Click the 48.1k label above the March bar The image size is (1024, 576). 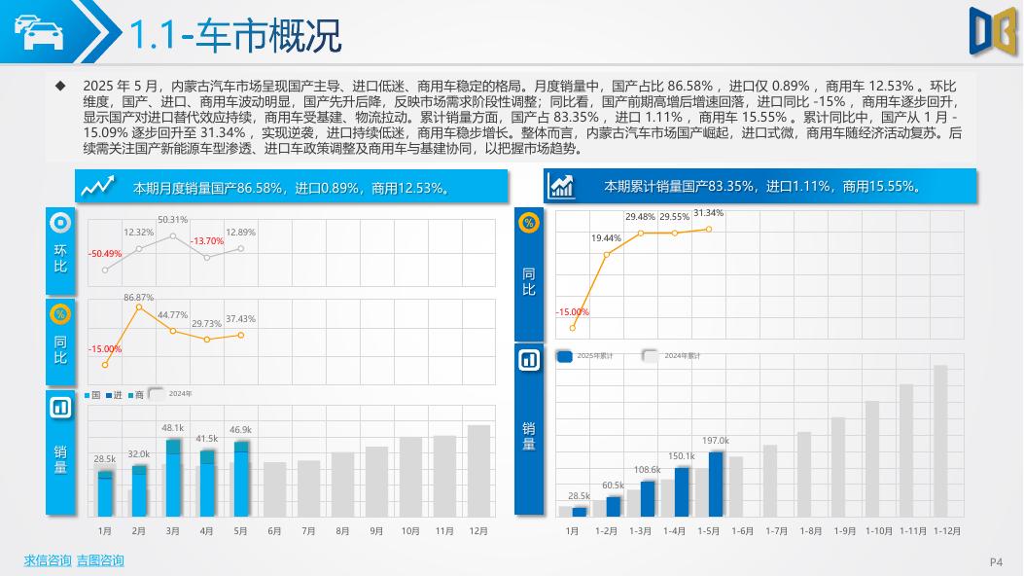pyautogui.click(x=172, y=428)
